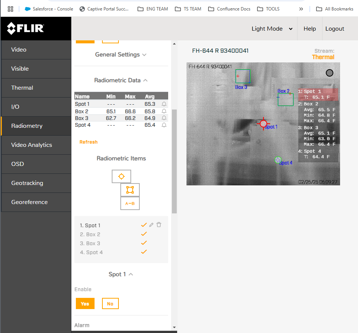Delete Spot 1 with the trash icon
358x333 pixels.
click(159, 225)
